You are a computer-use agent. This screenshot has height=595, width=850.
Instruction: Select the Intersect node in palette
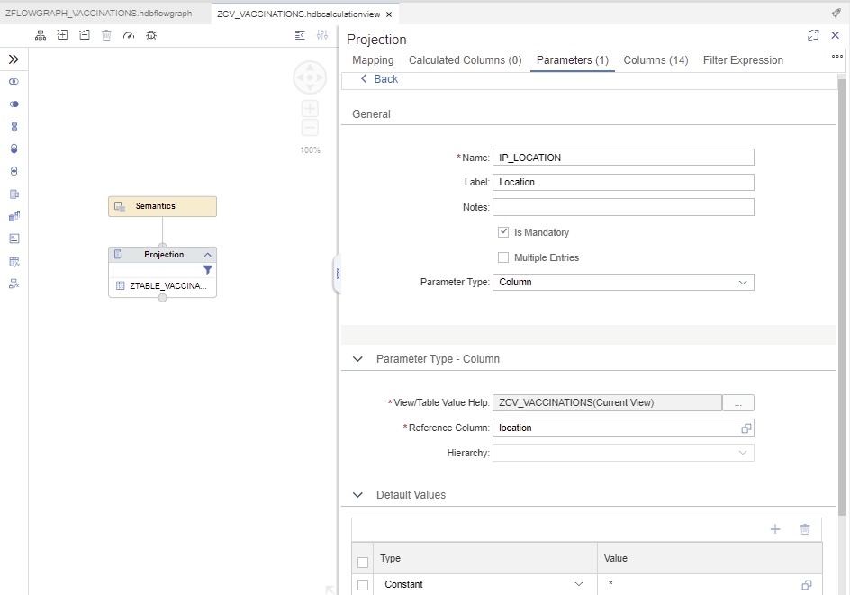(x=14, y=171)
